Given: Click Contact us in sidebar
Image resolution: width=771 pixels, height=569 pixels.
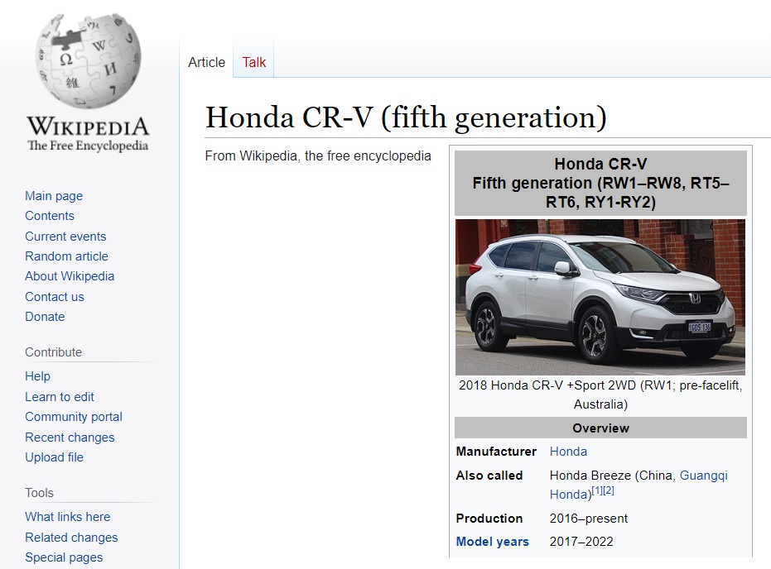Looking at the screenshot, I should click(55, 297).
